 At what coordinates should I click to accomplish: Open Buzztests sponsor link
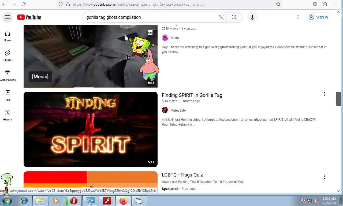coord(188,189)
